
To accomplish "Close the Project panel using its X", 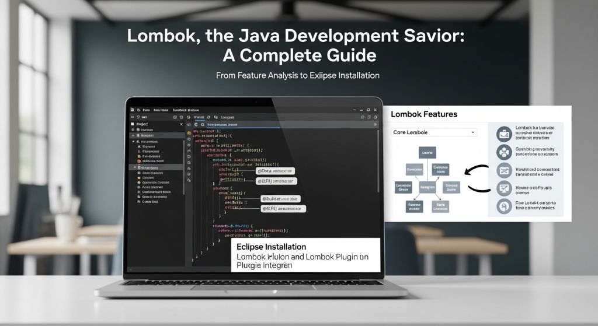I will tap(181, 124).
